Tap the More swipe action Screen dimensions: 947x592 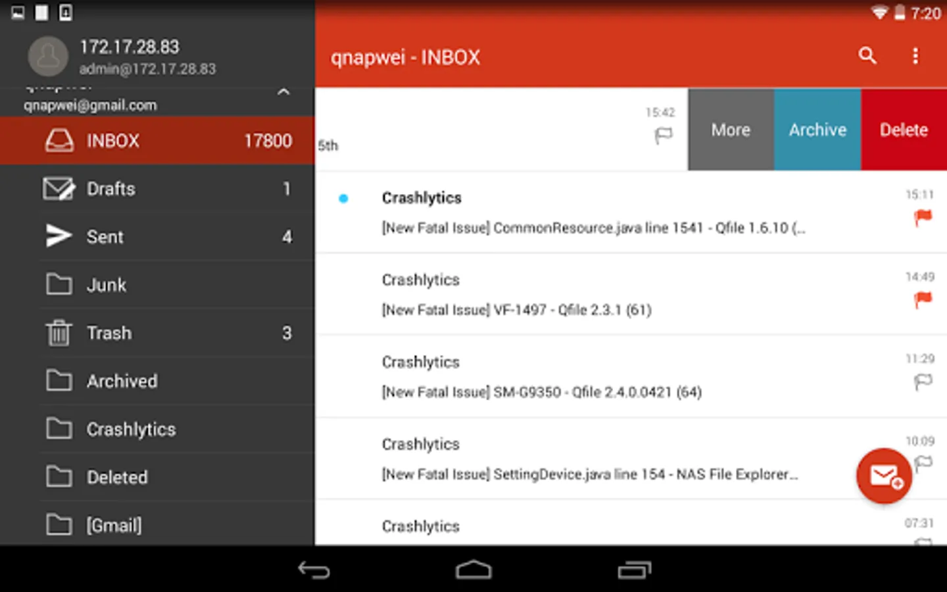tap(731, 130)
